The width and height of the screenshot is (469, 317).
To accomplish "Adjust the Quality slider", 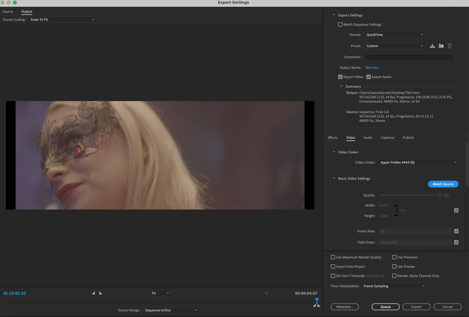I will point(439,195).
